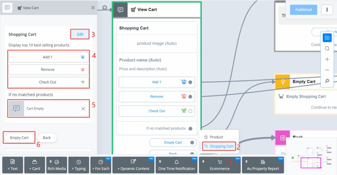This screenshot has height=175, width=337.
Task: Click the search magnifier icon on canvas
Action: point(327,49)
